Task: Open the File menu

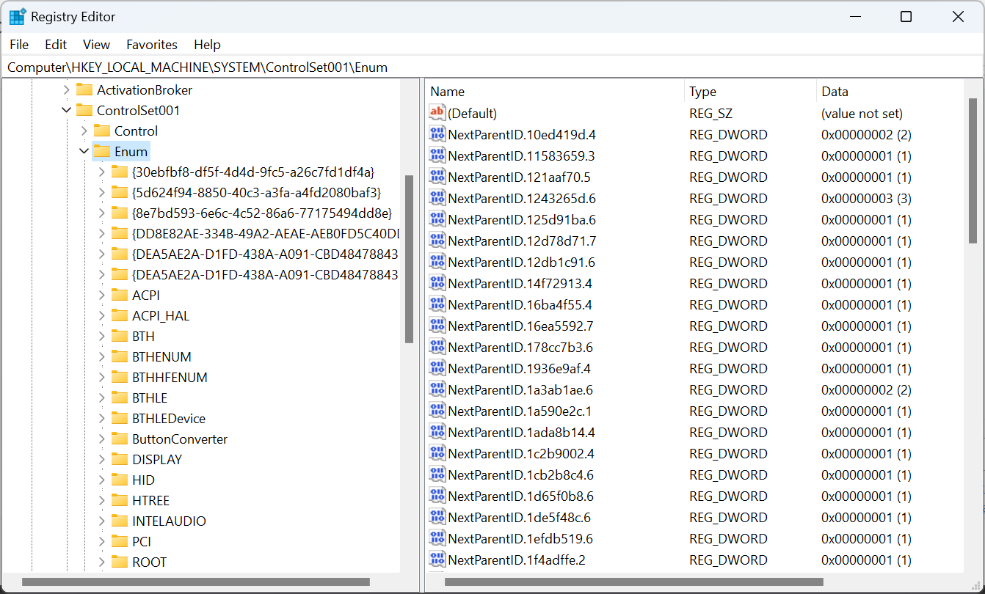Action: point(19,45)
